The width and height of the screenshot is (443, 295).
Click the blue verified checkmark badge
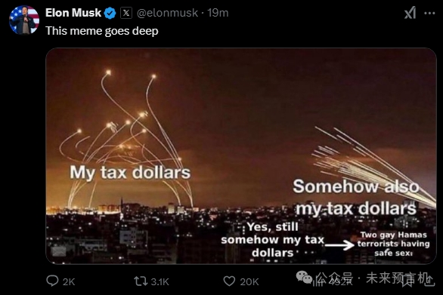coord(110,13)
